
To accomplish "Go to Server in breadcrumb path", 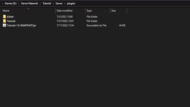I will click(59, 3).
